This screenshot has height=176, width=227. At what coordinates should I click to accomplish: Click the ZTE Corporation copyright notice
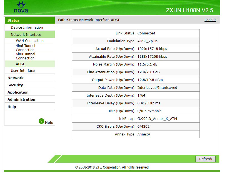click(112, 167)
